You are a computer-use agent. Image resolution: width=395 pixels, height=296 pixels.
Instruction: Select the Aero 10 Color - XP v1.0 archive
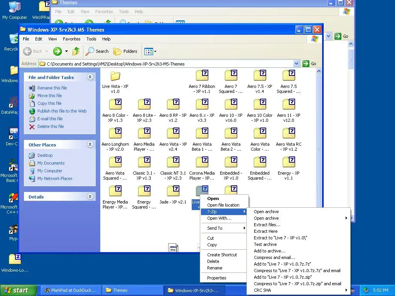(260, 111)
